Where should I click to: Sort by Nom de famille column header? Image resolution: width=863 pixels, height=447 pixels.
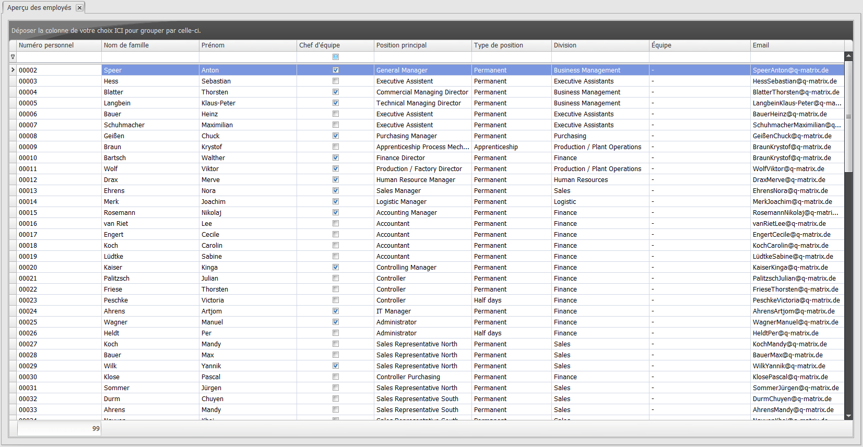(150, 45)
